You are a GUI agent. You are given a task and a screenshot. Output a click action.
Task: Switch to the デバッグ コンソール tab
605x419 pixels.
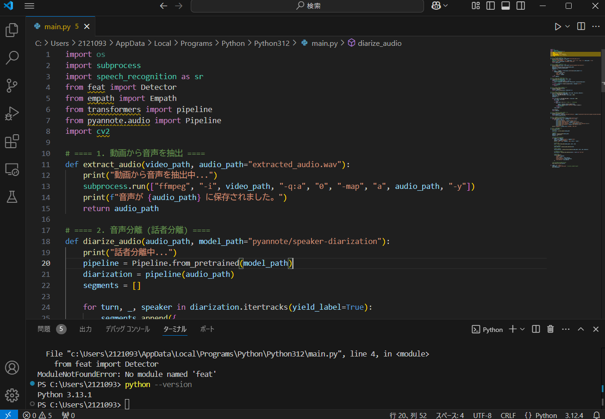(128, 329)
